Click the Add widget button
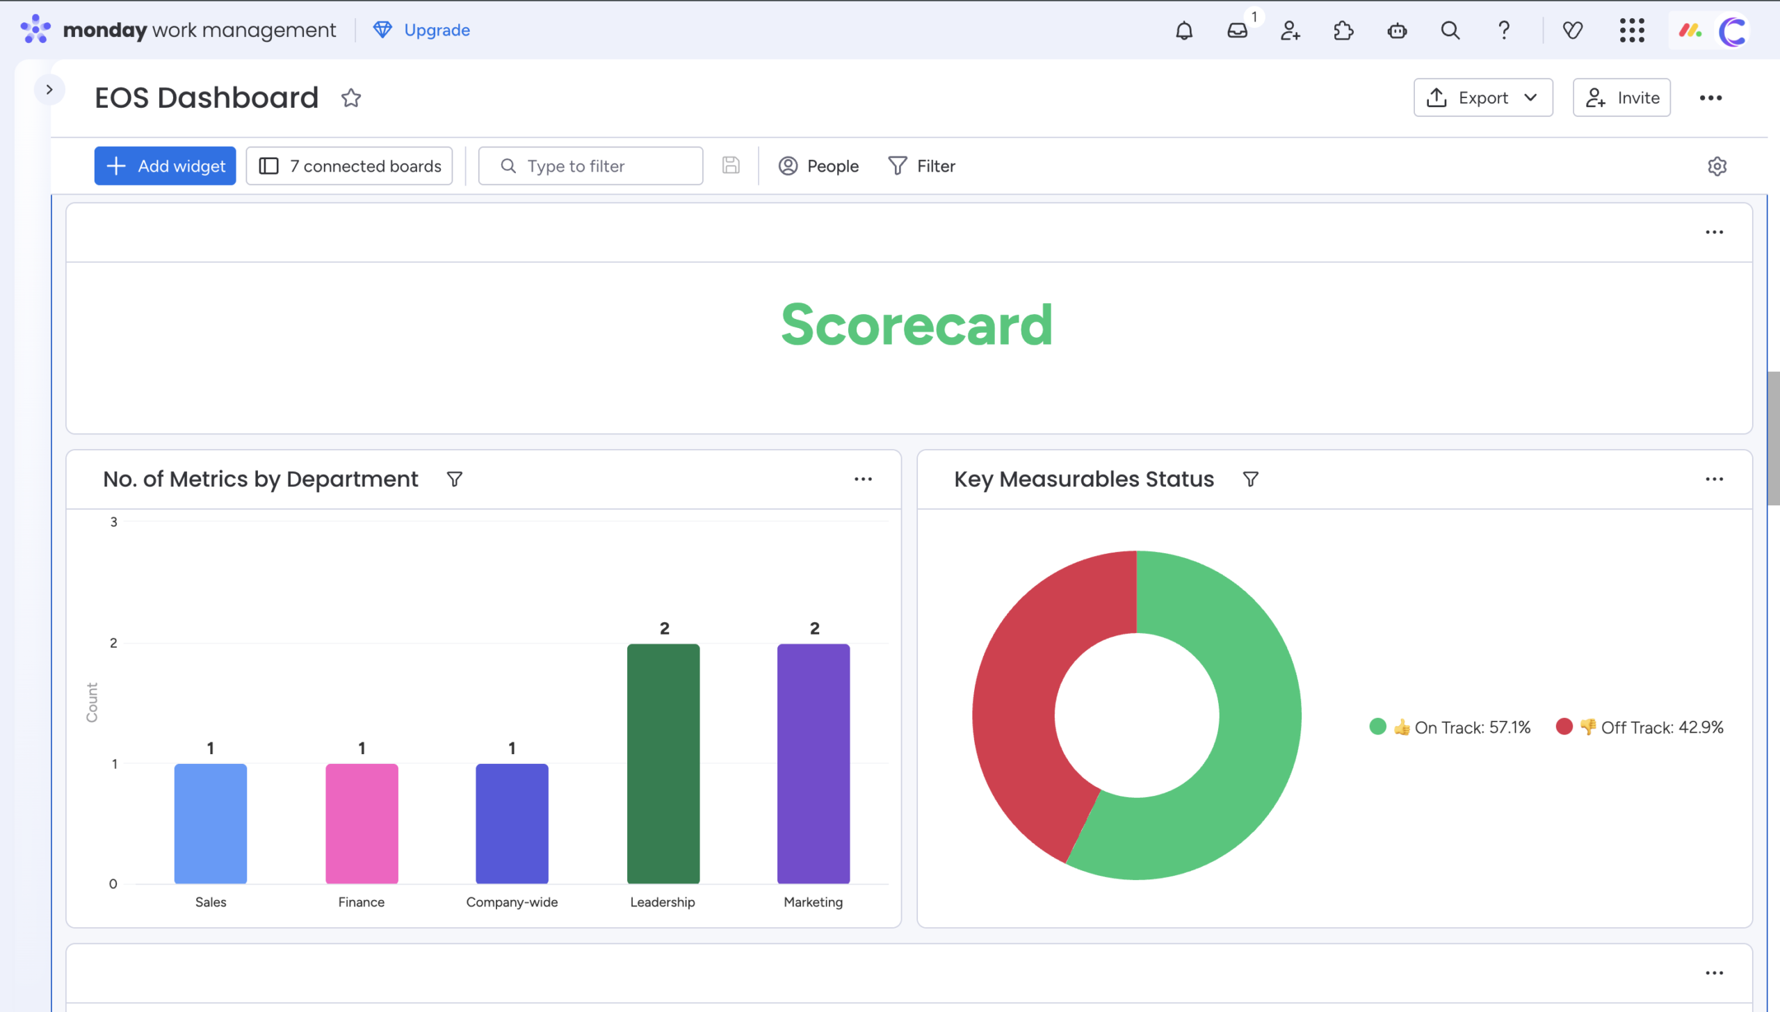This screenshot has height=1012, width=1780. coord(165,166)
